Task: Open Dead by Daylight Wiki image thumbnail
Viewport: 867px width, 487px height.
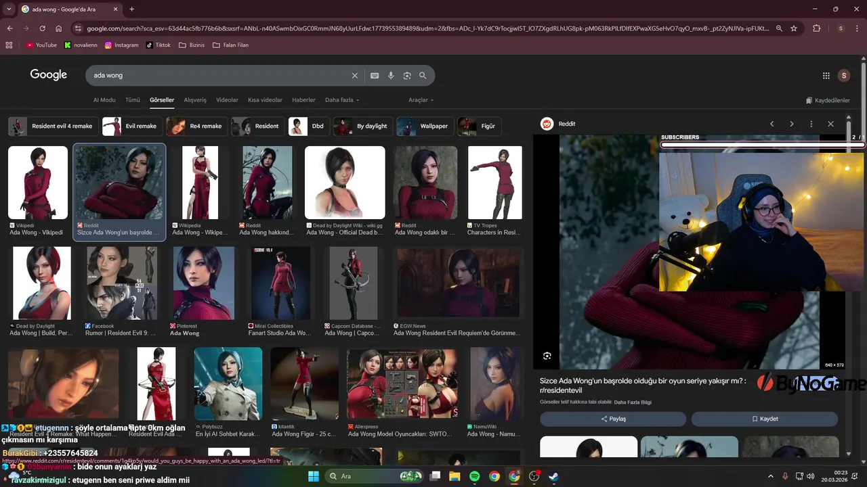Action: click(x=345, y=183)
